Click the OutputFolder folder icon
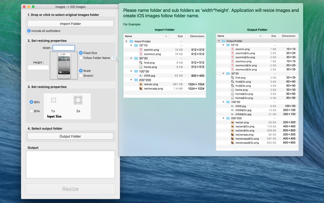This screenshot has width=324, height=203. (x=224, y=41)
